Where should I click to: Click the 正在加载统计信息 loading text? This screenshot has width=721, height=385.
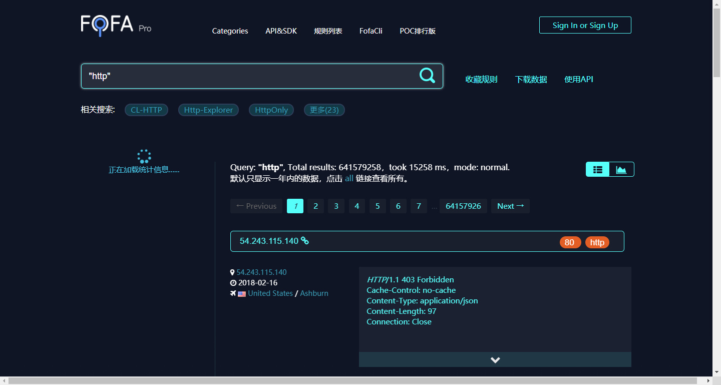click(144, 170)
